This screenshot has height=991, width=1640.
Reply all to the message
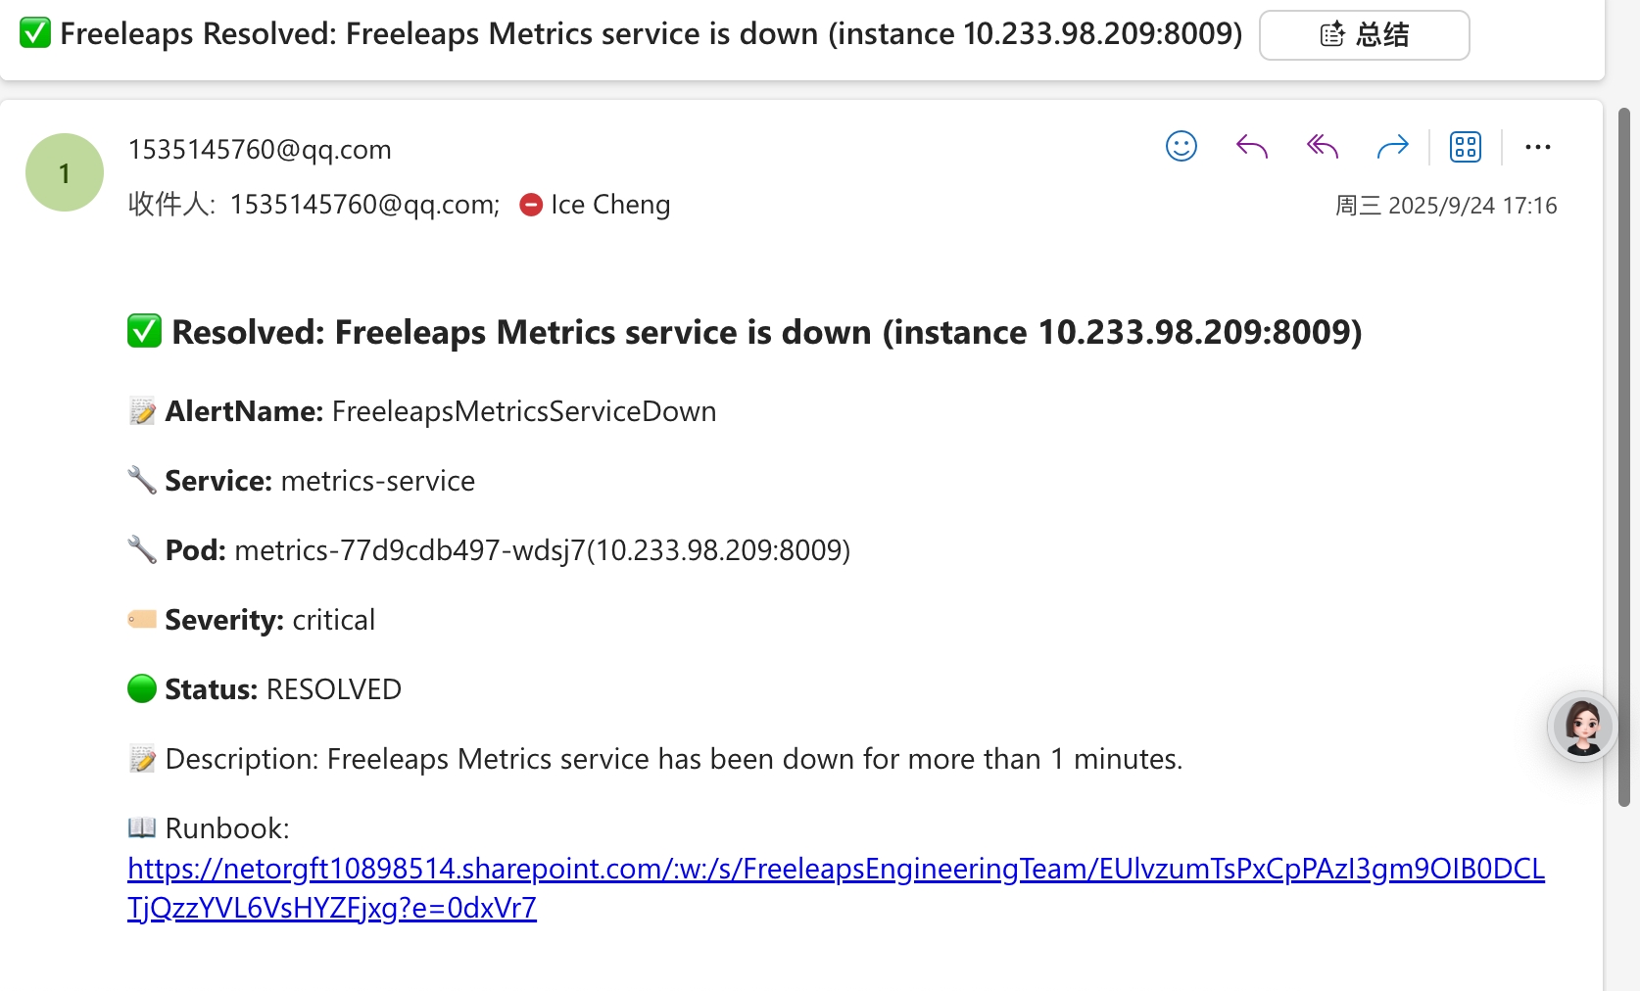(x=1323, y=147)
